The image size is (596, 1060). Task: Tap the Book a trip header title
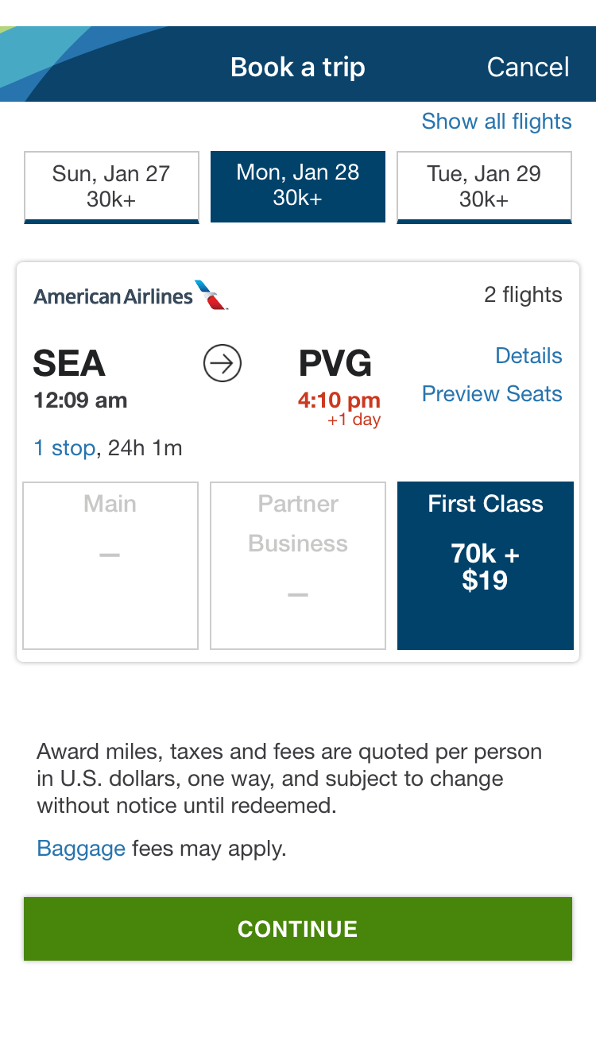tap(298, 67)
